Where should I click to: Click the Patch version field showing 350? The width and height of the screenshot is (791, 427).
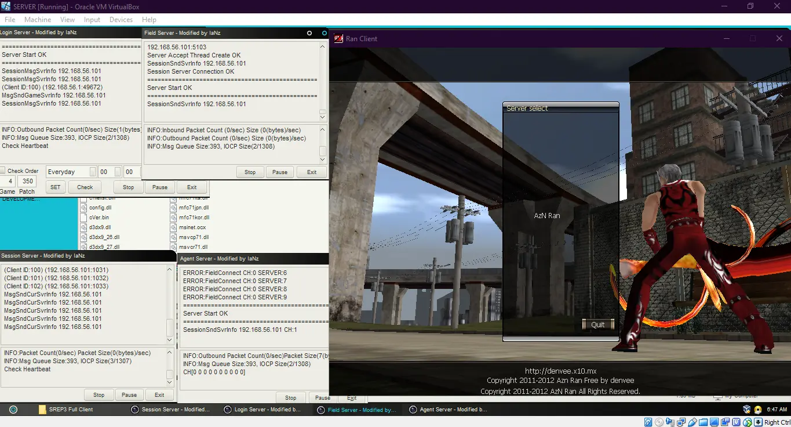click(x=27, y=182)
